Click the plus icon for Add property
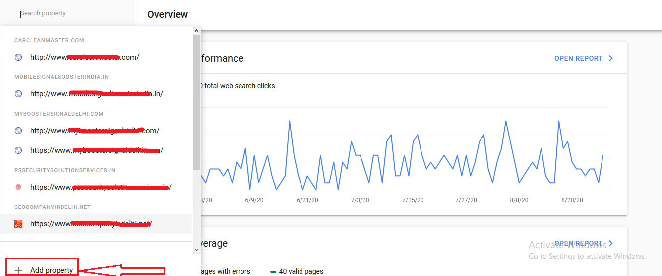Viewport: 662px width, 276px height. [18, 270]
